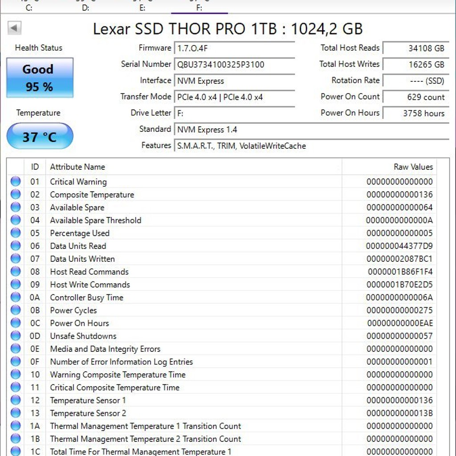
Task: Click raw value 000000000013B for Sensor 2
Action: 399,413
